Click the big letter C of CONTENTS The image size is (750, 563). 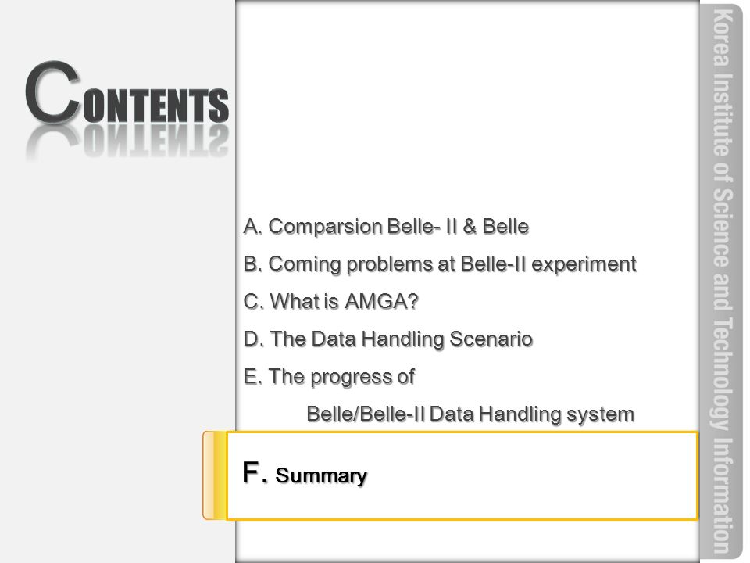click(x=52, y=92)
